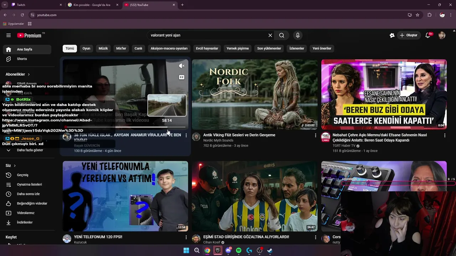Expand Daha fazla göster subscriptions
456x256 pixels.
[x=27, y=150]
